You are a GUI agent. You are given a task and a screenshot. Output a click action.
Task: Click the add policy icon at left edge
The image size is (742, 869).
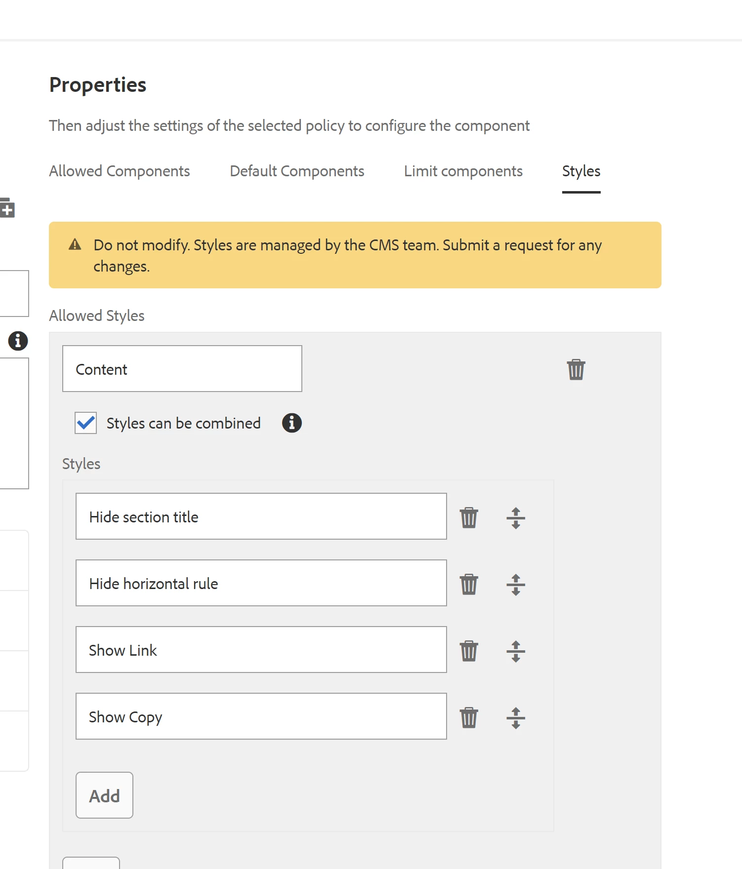coord(7,208)
